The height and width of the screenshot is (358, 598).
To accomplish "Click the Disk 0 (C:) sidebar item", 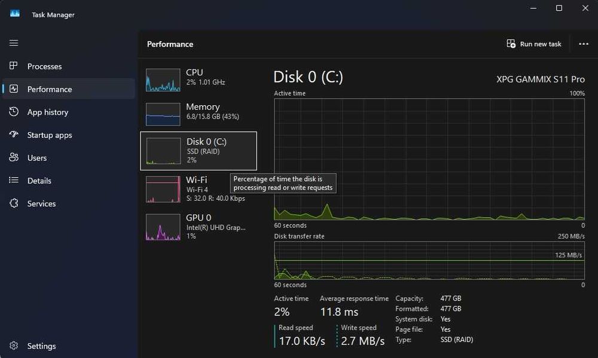I will (x=199, y=151).
